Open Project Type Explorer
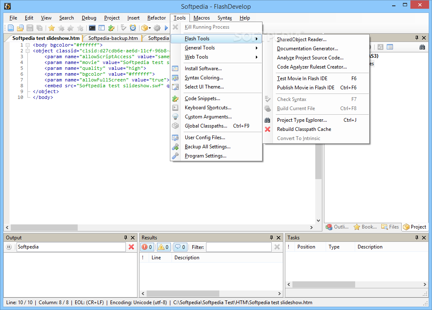The width and height of the screenshot is (432, 310). [x=316, y=120]
